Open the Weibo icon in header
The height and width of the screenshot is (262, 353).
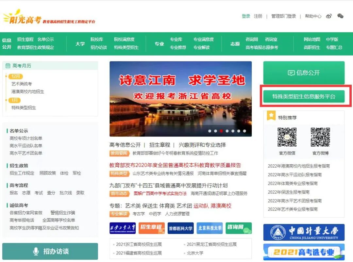pos(329,16)
